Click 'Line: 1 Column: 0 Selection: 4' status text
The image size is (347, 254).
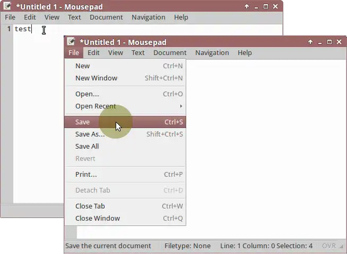pyautogui.click(x=266, y=246)
